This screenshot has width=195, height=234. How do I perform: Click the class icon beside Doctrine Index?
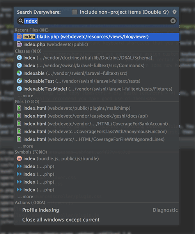(19, 58)
